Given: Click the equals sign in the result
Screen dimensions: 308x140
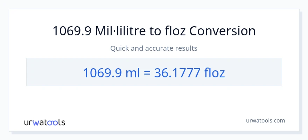Looking at the screenshot, I should pos(147,73).
